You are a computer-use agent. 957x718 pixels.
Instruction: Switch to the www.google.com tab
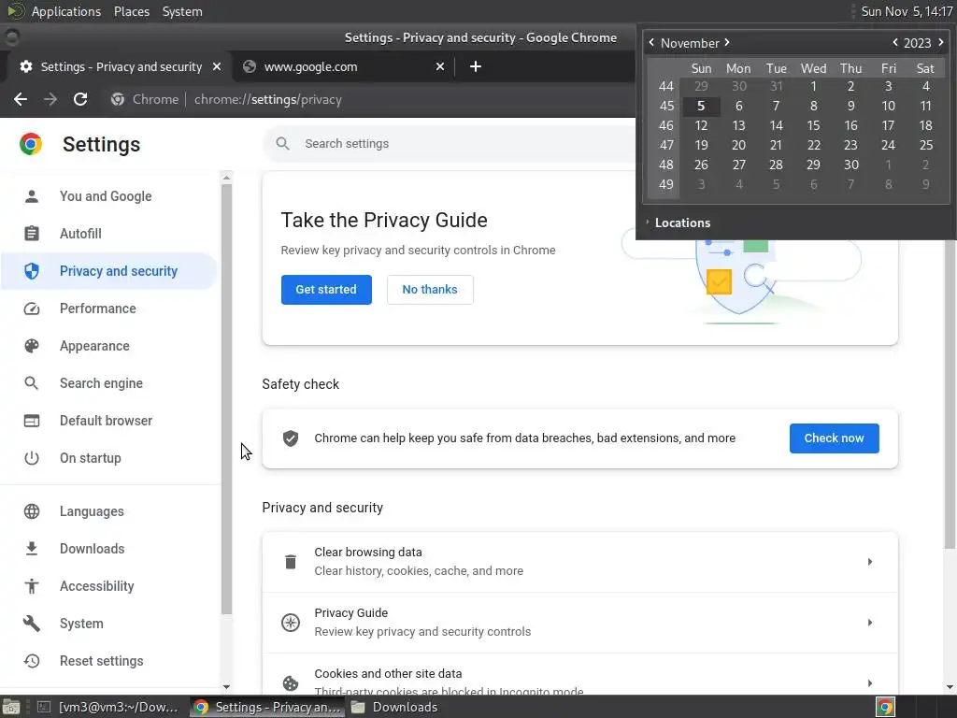343,66
